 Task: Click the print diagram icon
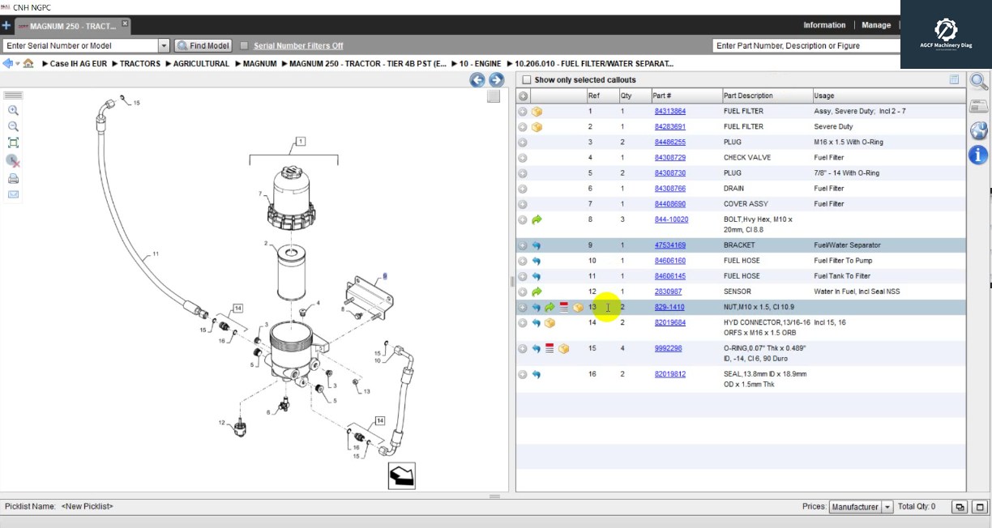(x=13, y=178)
